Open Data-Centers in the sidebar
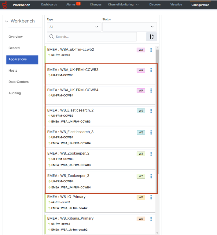 tap(19, 82)
